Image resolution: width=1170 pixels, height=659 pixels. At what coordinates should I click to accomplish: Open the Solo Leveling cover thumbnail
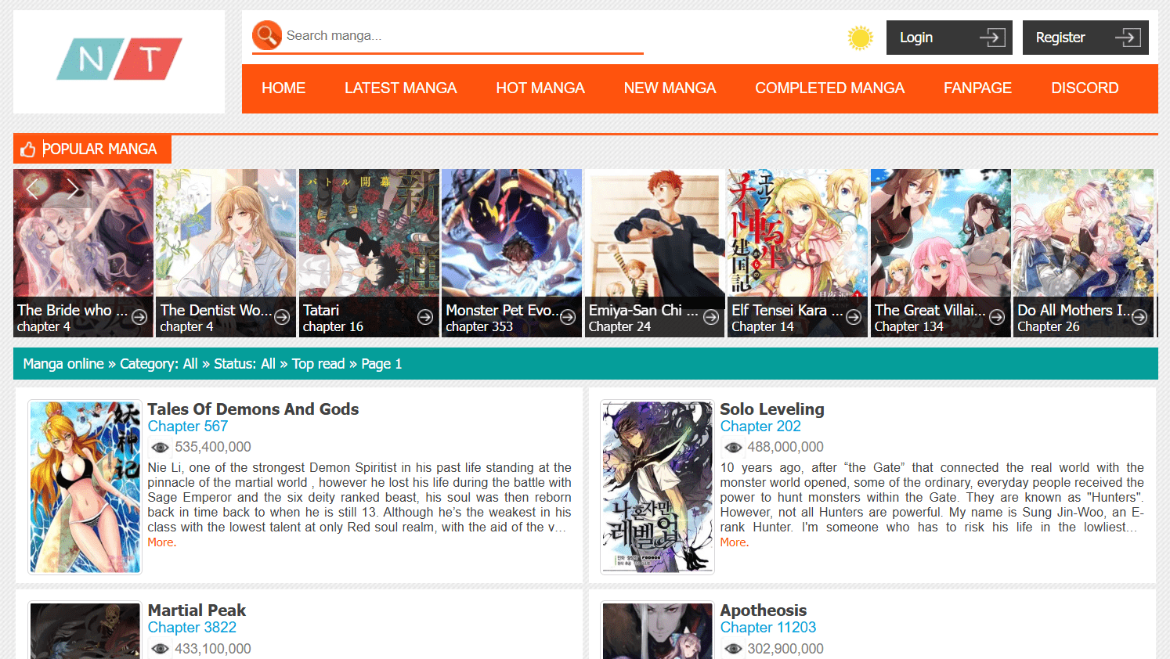[x=658, y=487]
